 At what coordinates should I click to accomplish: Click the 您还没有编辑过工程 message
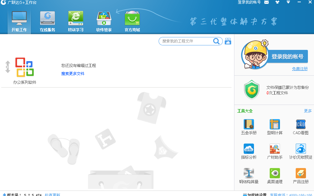coord(78,65)
